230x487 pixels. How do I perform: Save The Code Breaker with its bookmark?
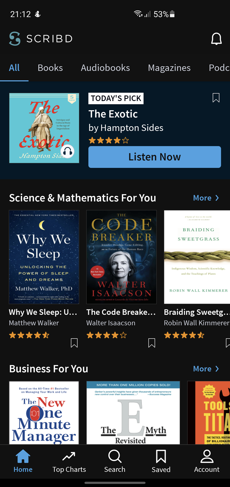(152, 343)
